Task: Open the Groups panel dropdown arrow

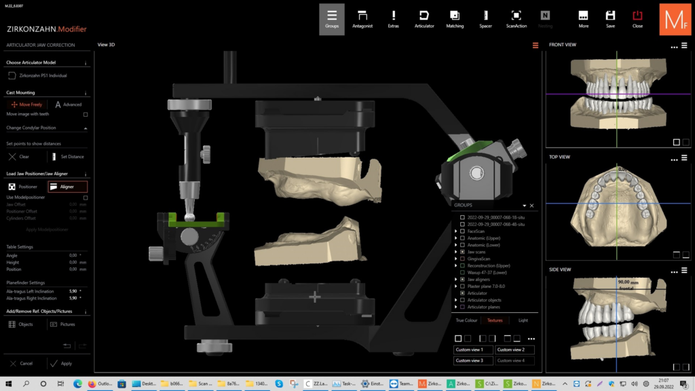Action: (x=525, y=206)
